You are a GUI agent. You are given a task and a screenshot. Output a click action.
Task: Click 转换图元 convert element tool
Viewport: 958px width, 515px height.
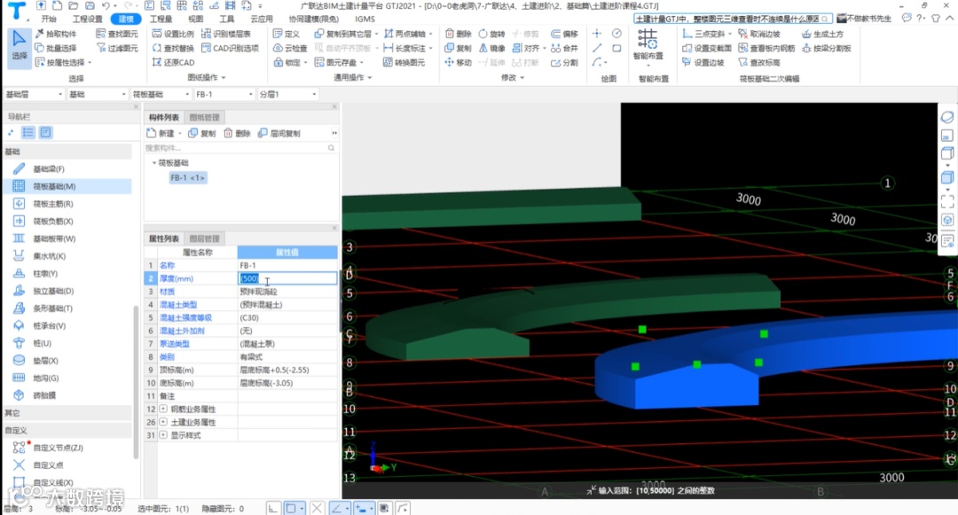click(x=404, y=62)
